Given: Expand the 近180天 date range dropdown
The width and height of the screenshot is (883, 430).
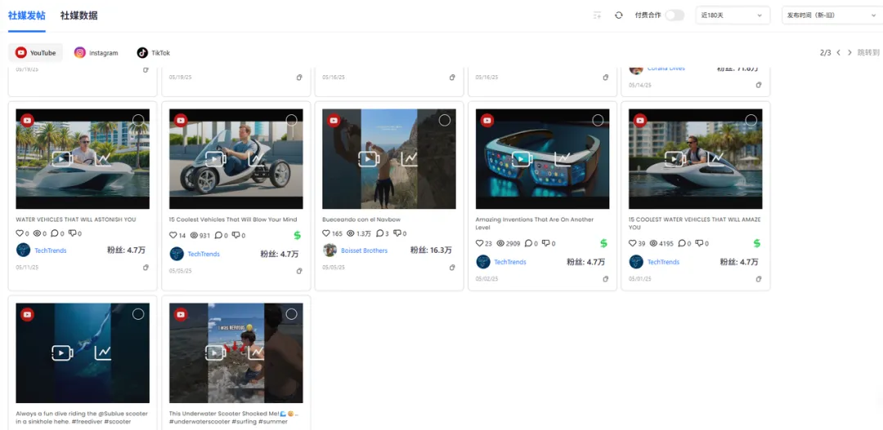Looking at the screenshot, I should [x=732, y=16].
